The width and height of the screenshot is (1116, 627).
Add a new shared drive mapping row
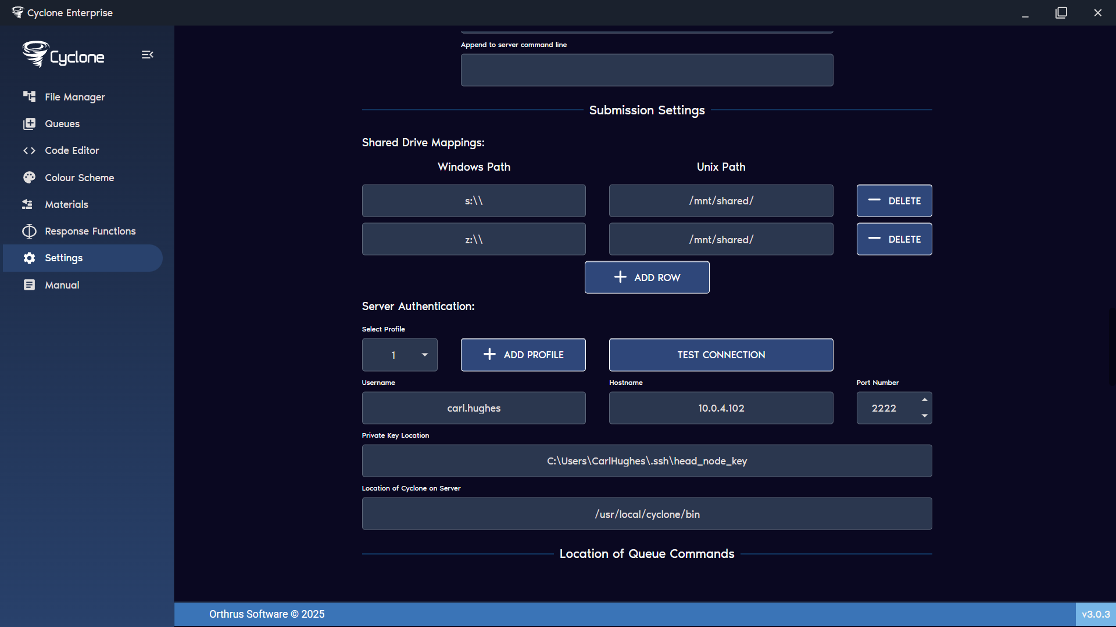coord(646,277)
